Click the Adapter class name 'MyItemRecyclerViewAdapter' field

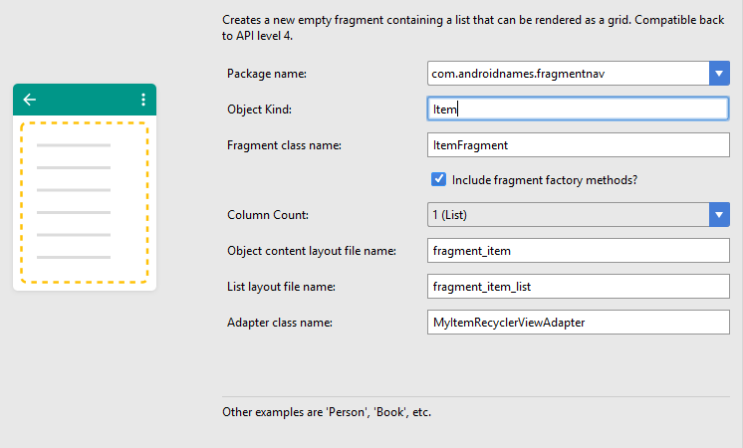click(578, 322)
